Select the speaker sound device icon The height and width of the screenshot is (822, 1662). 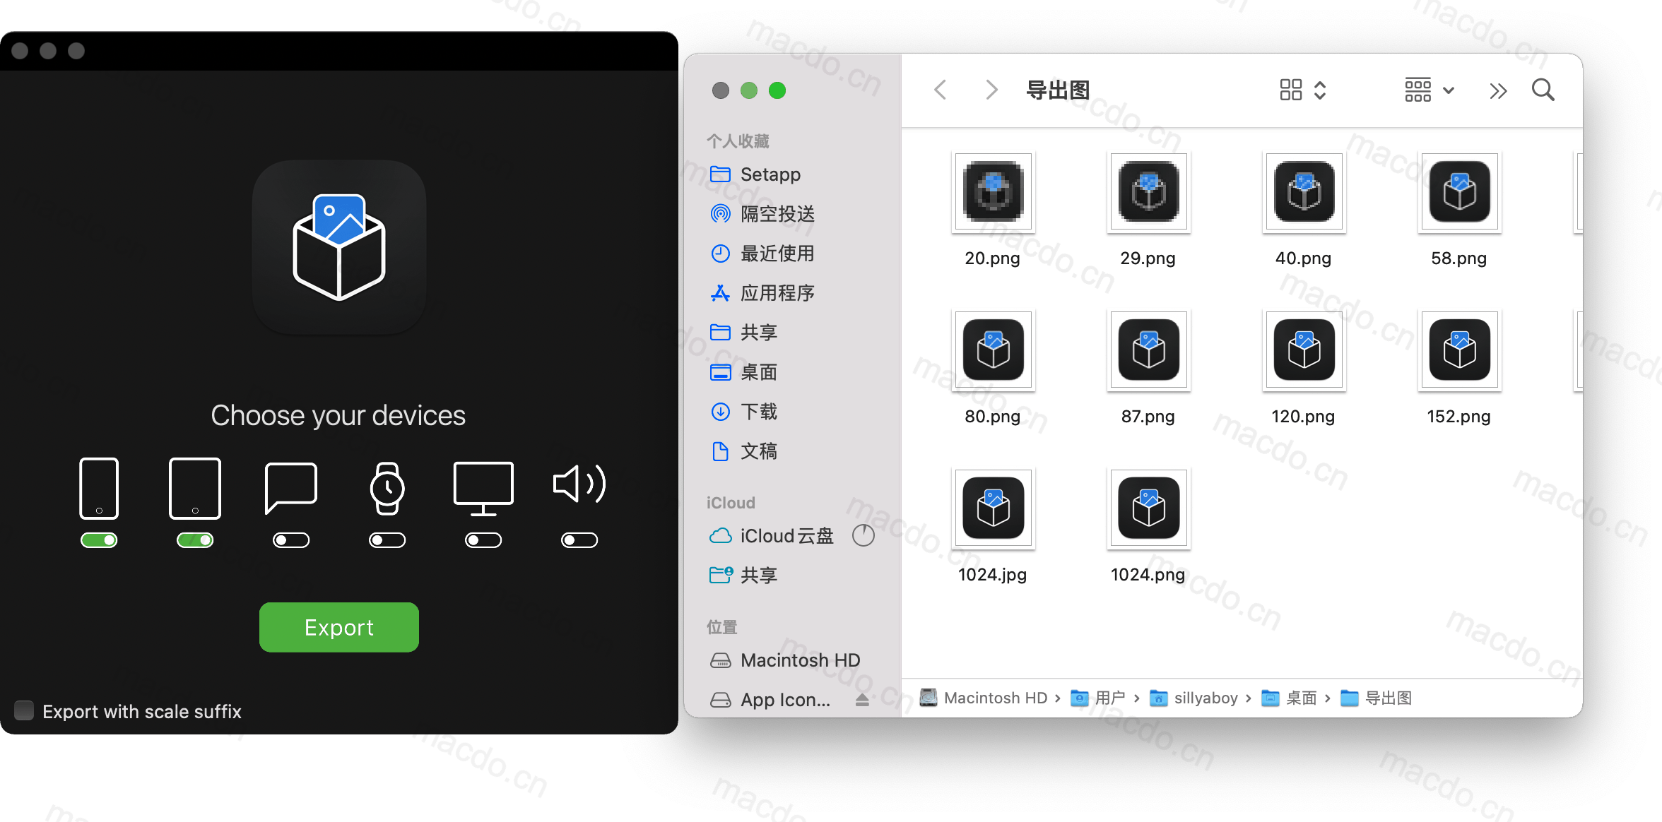[579, 484]
